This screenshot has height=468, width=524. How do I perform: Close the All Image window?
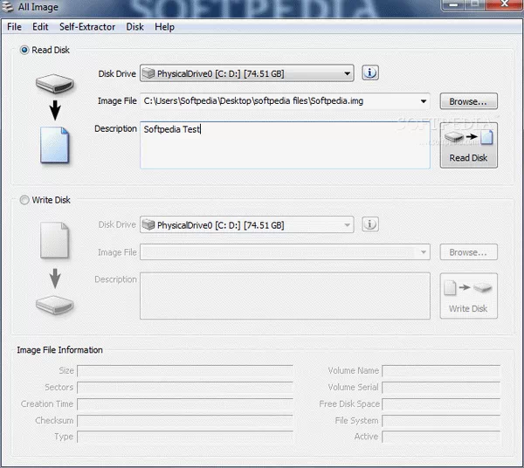[x=505, y=4]
